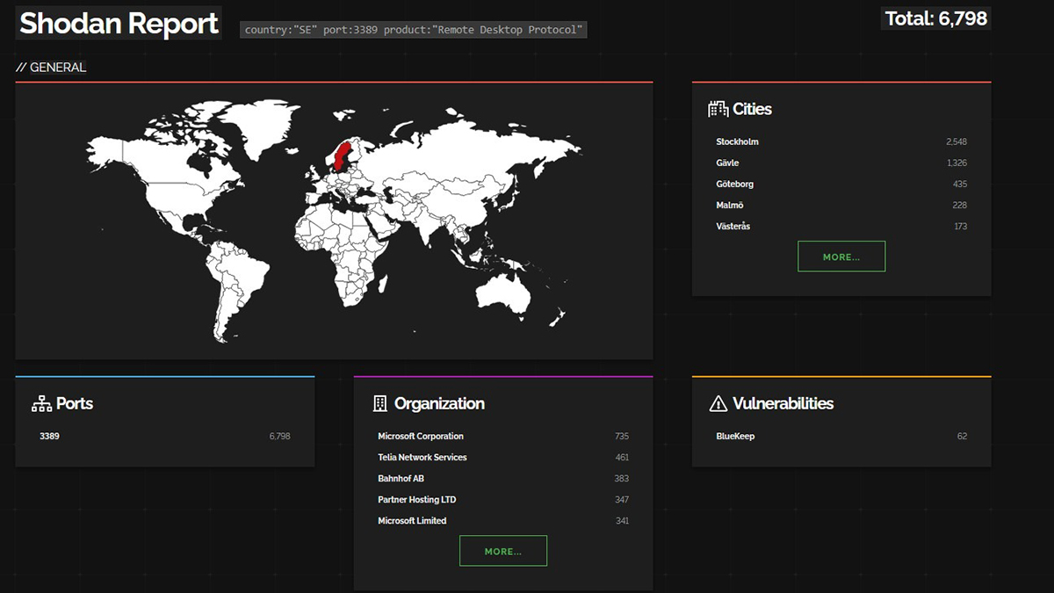Viewport: 1054px width, 593px height.
Task: Select Stockholm in the Cities list
Action: tap(737, 141)
